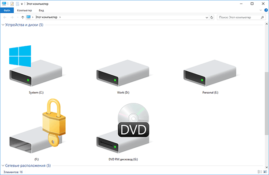Open the address bar history dropdown
The height and width of the screenshot is (175, 269).
click(207, 17)
